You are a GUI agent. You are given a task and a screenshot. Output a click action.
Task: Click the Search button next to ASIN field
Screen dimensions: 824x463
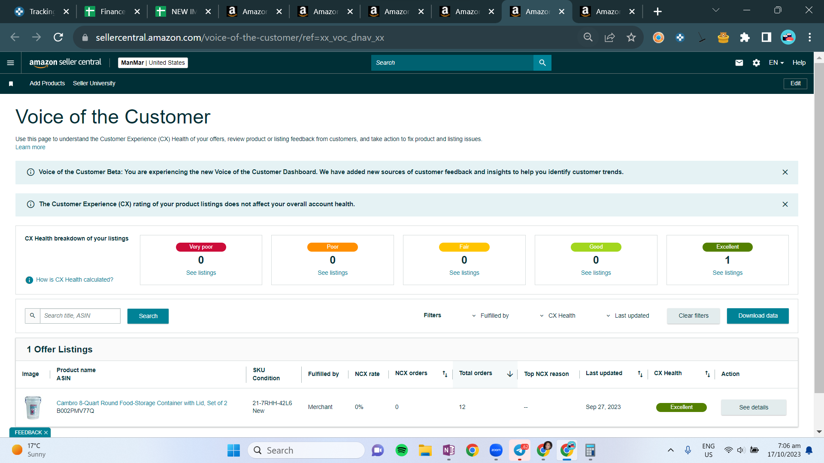[148, 316]
